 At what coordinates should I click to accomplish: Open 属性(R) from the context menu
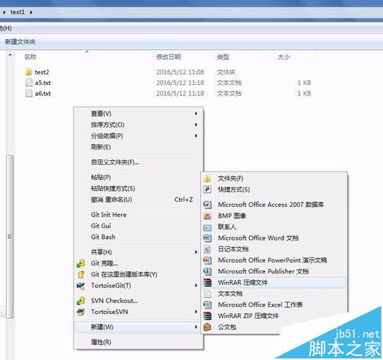pos(101,342)
